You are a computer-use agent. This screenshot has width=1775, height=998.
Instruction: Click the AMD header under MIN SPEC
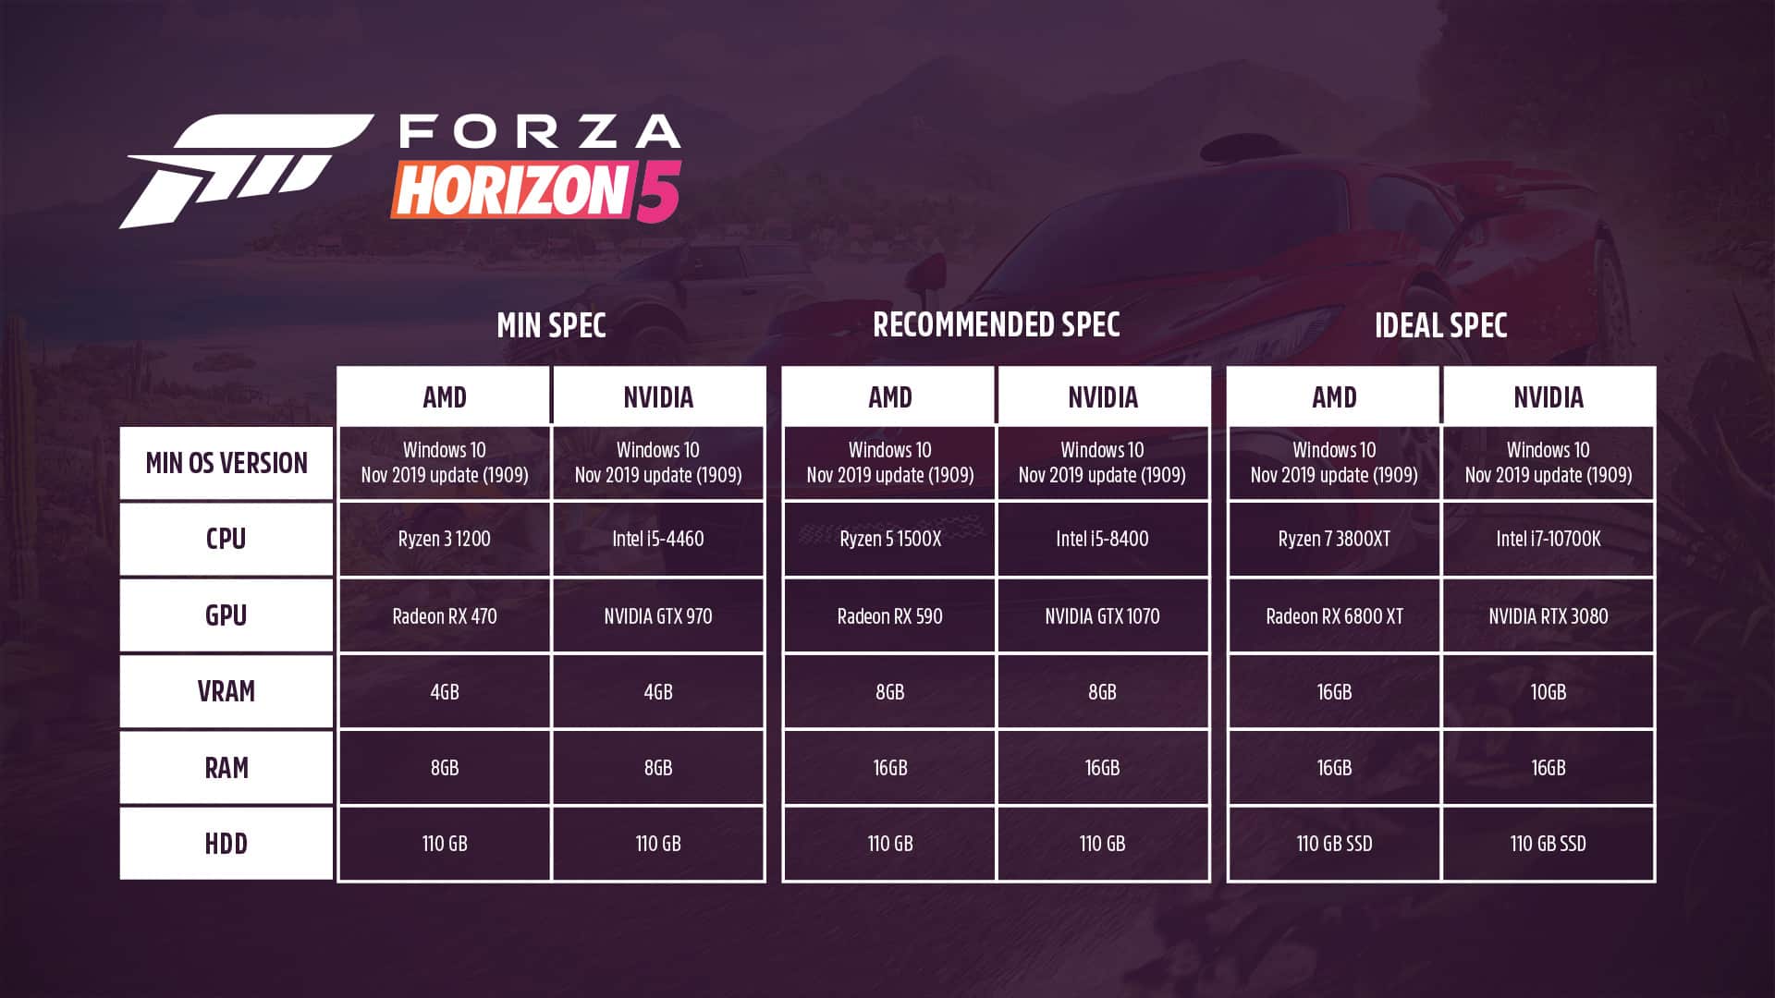pos(445,397)
